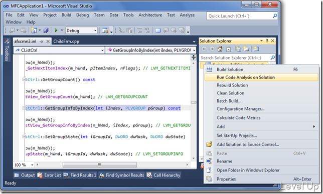Click the Find in Files toolbar icon
Screen dimensions: 323x194
[105, 30]
